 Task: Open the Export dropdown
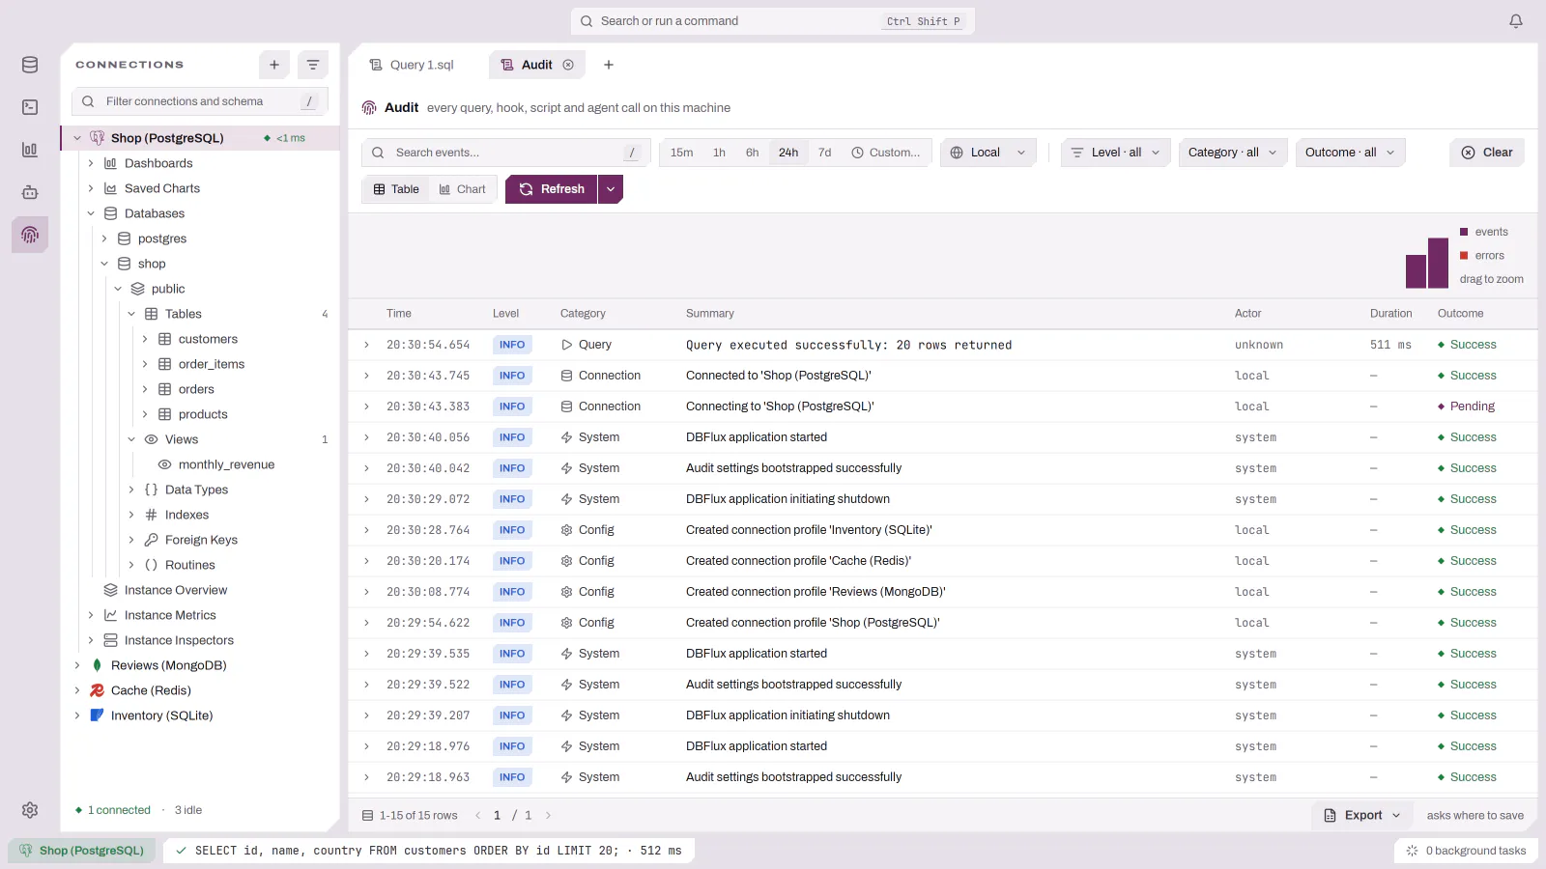1362,815
